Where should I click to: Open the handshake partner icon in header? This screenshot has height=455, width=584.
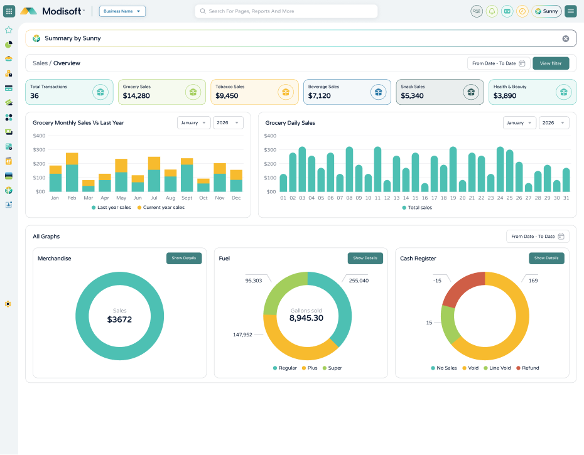point(477,11)
